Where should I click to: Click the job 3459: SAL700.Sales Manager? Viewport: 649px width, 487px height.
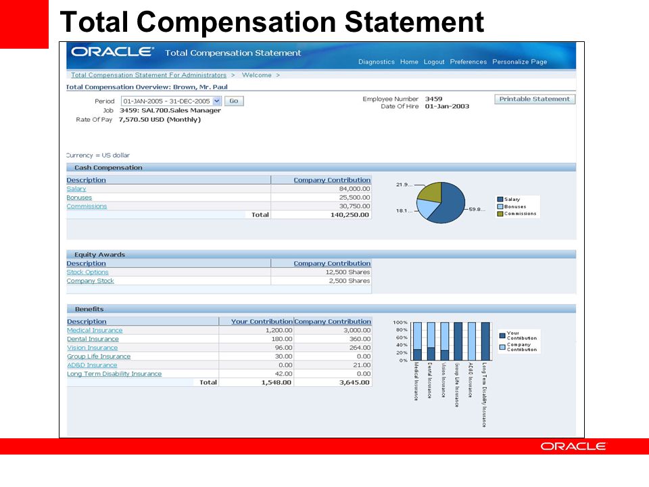pyautogui.click(x=170, y=110)
